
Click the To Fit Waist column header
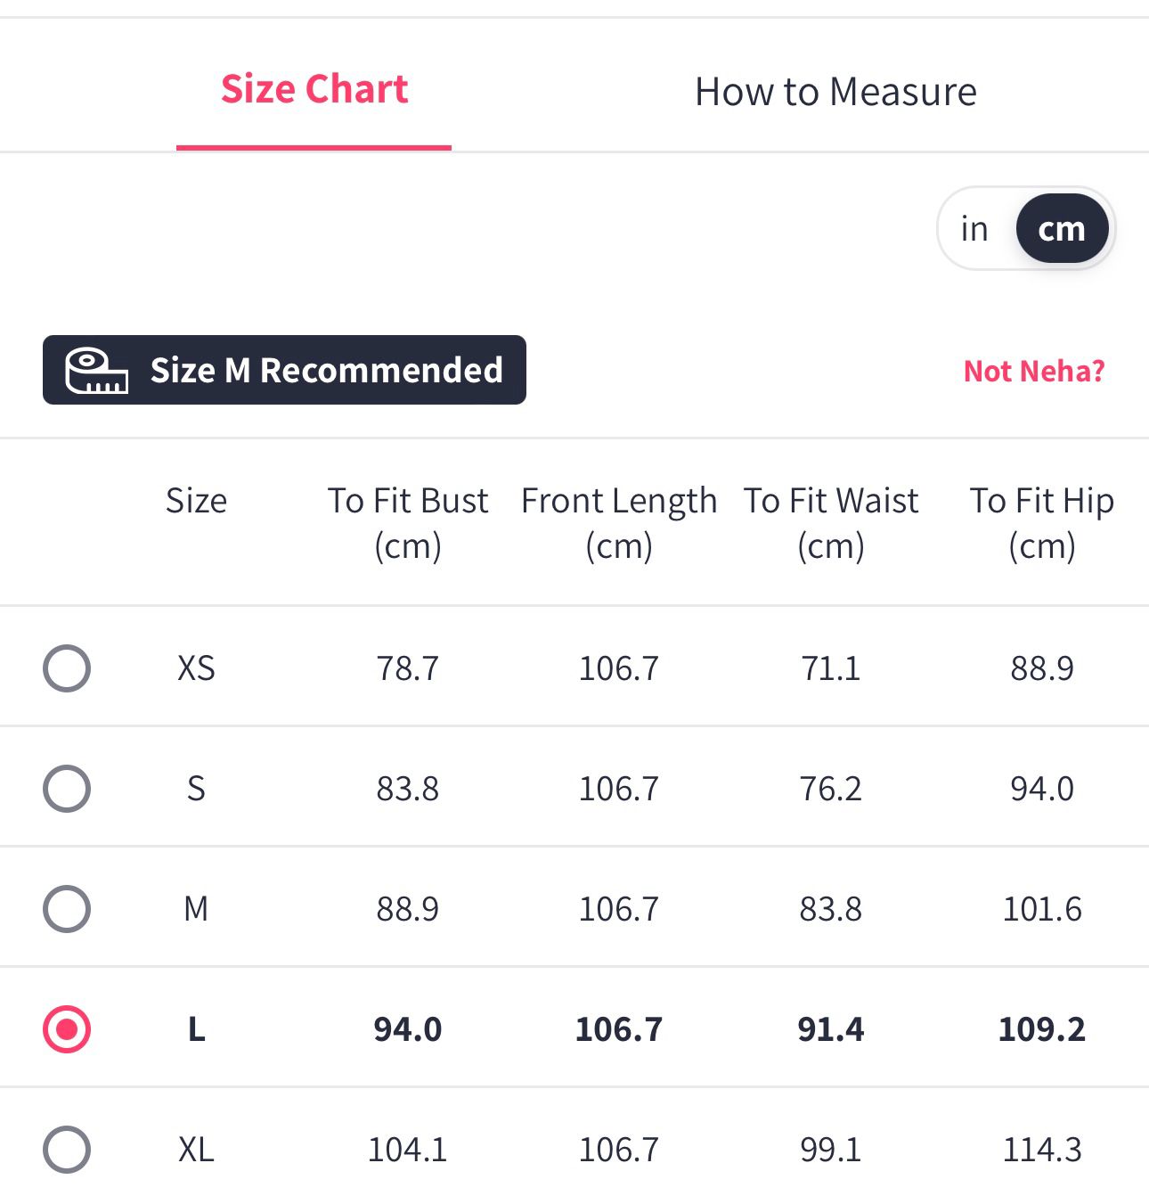point(831,522)
